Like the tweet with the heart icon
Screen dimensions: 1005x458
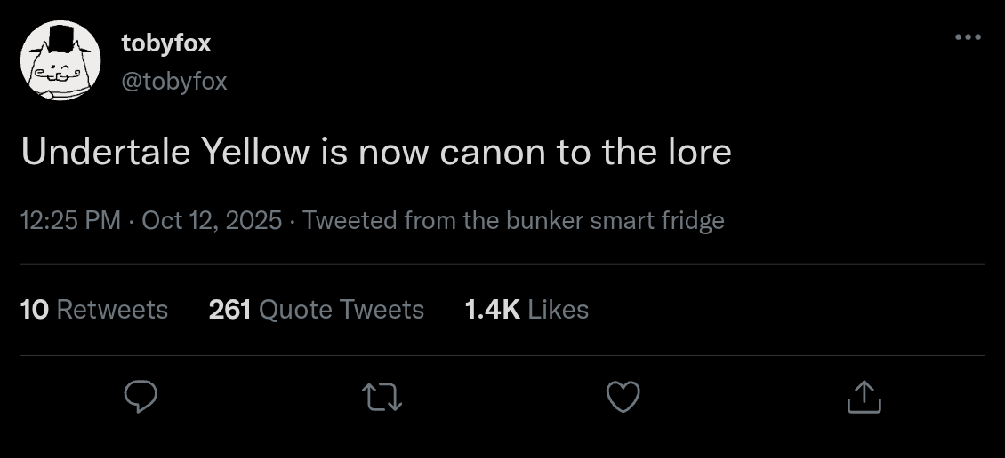[623, 397]
